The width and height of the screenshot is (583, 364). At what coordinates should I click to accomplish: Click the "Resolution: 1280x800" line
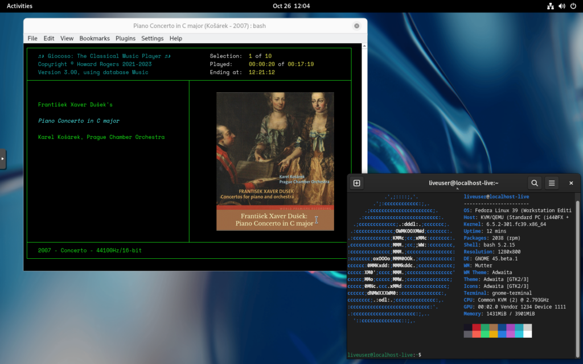492,252
